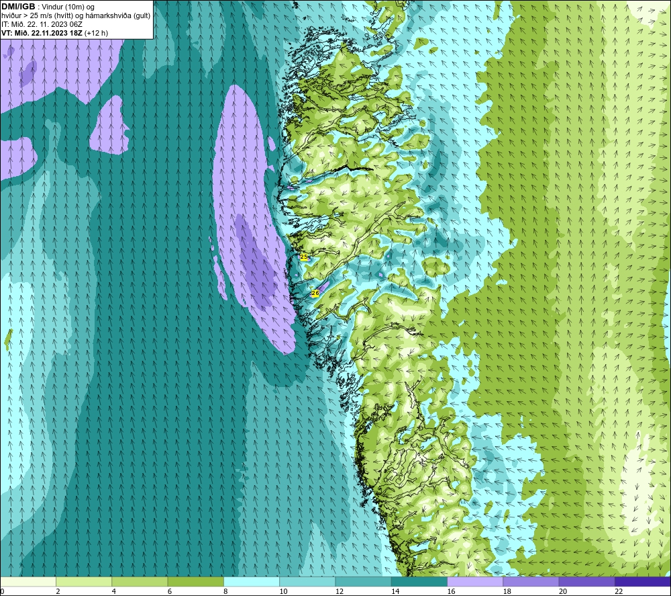Viewport: 671px width, 596px height.
Task: Click the legend scale label 6
Action: click(x=170, y=591)
